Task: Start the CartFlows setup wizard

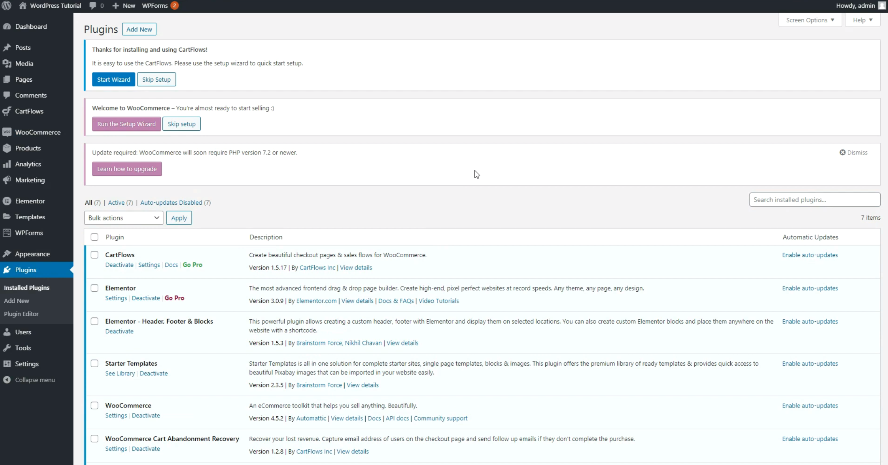Action: [x=114, y=79]
